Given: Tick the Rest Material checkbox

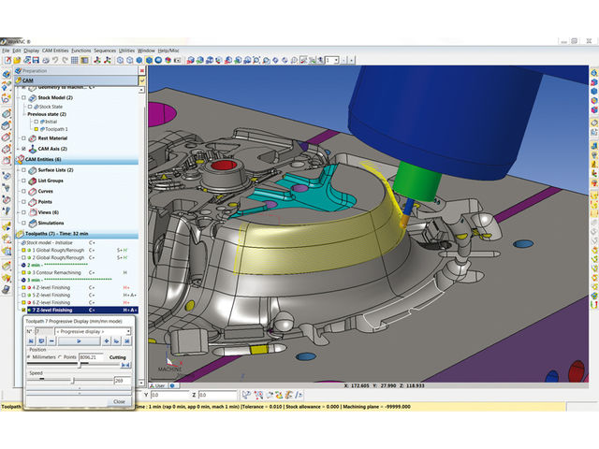Looking at the screenshot, I should tap(22, 138).
